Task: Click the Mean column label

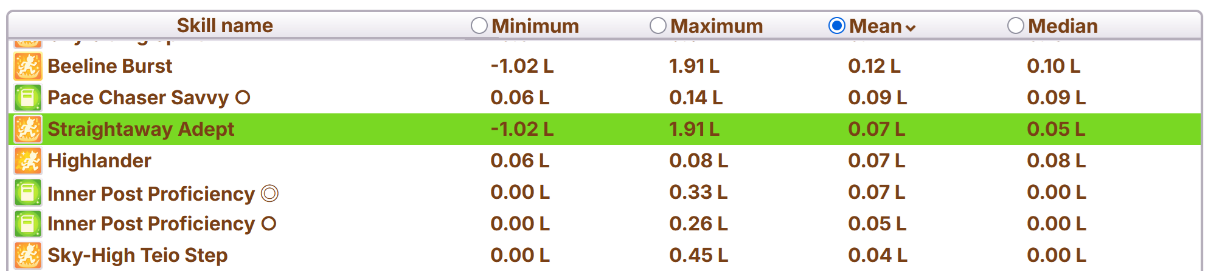Action: [875, 26]
